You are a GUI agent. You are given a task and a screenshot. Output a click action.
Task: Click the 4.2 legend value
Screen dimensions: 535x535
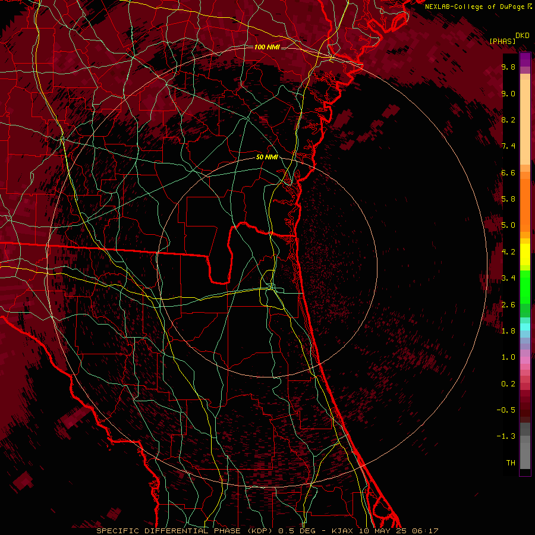tap(508, 251)
